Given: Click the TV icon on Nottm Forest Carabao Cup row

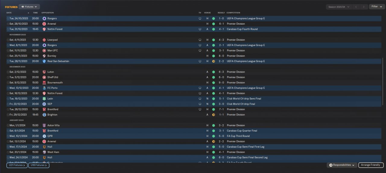Looking at the screenshot, I should click(x=200, y=29).
